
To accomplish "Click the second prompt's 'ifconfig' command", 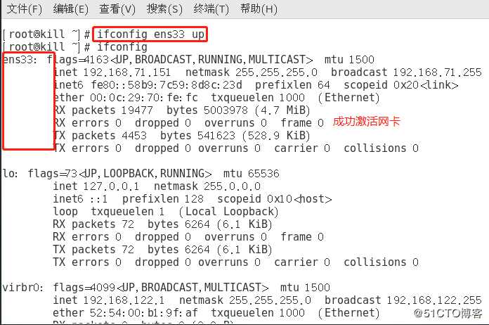I will click(x=122, y=47).
